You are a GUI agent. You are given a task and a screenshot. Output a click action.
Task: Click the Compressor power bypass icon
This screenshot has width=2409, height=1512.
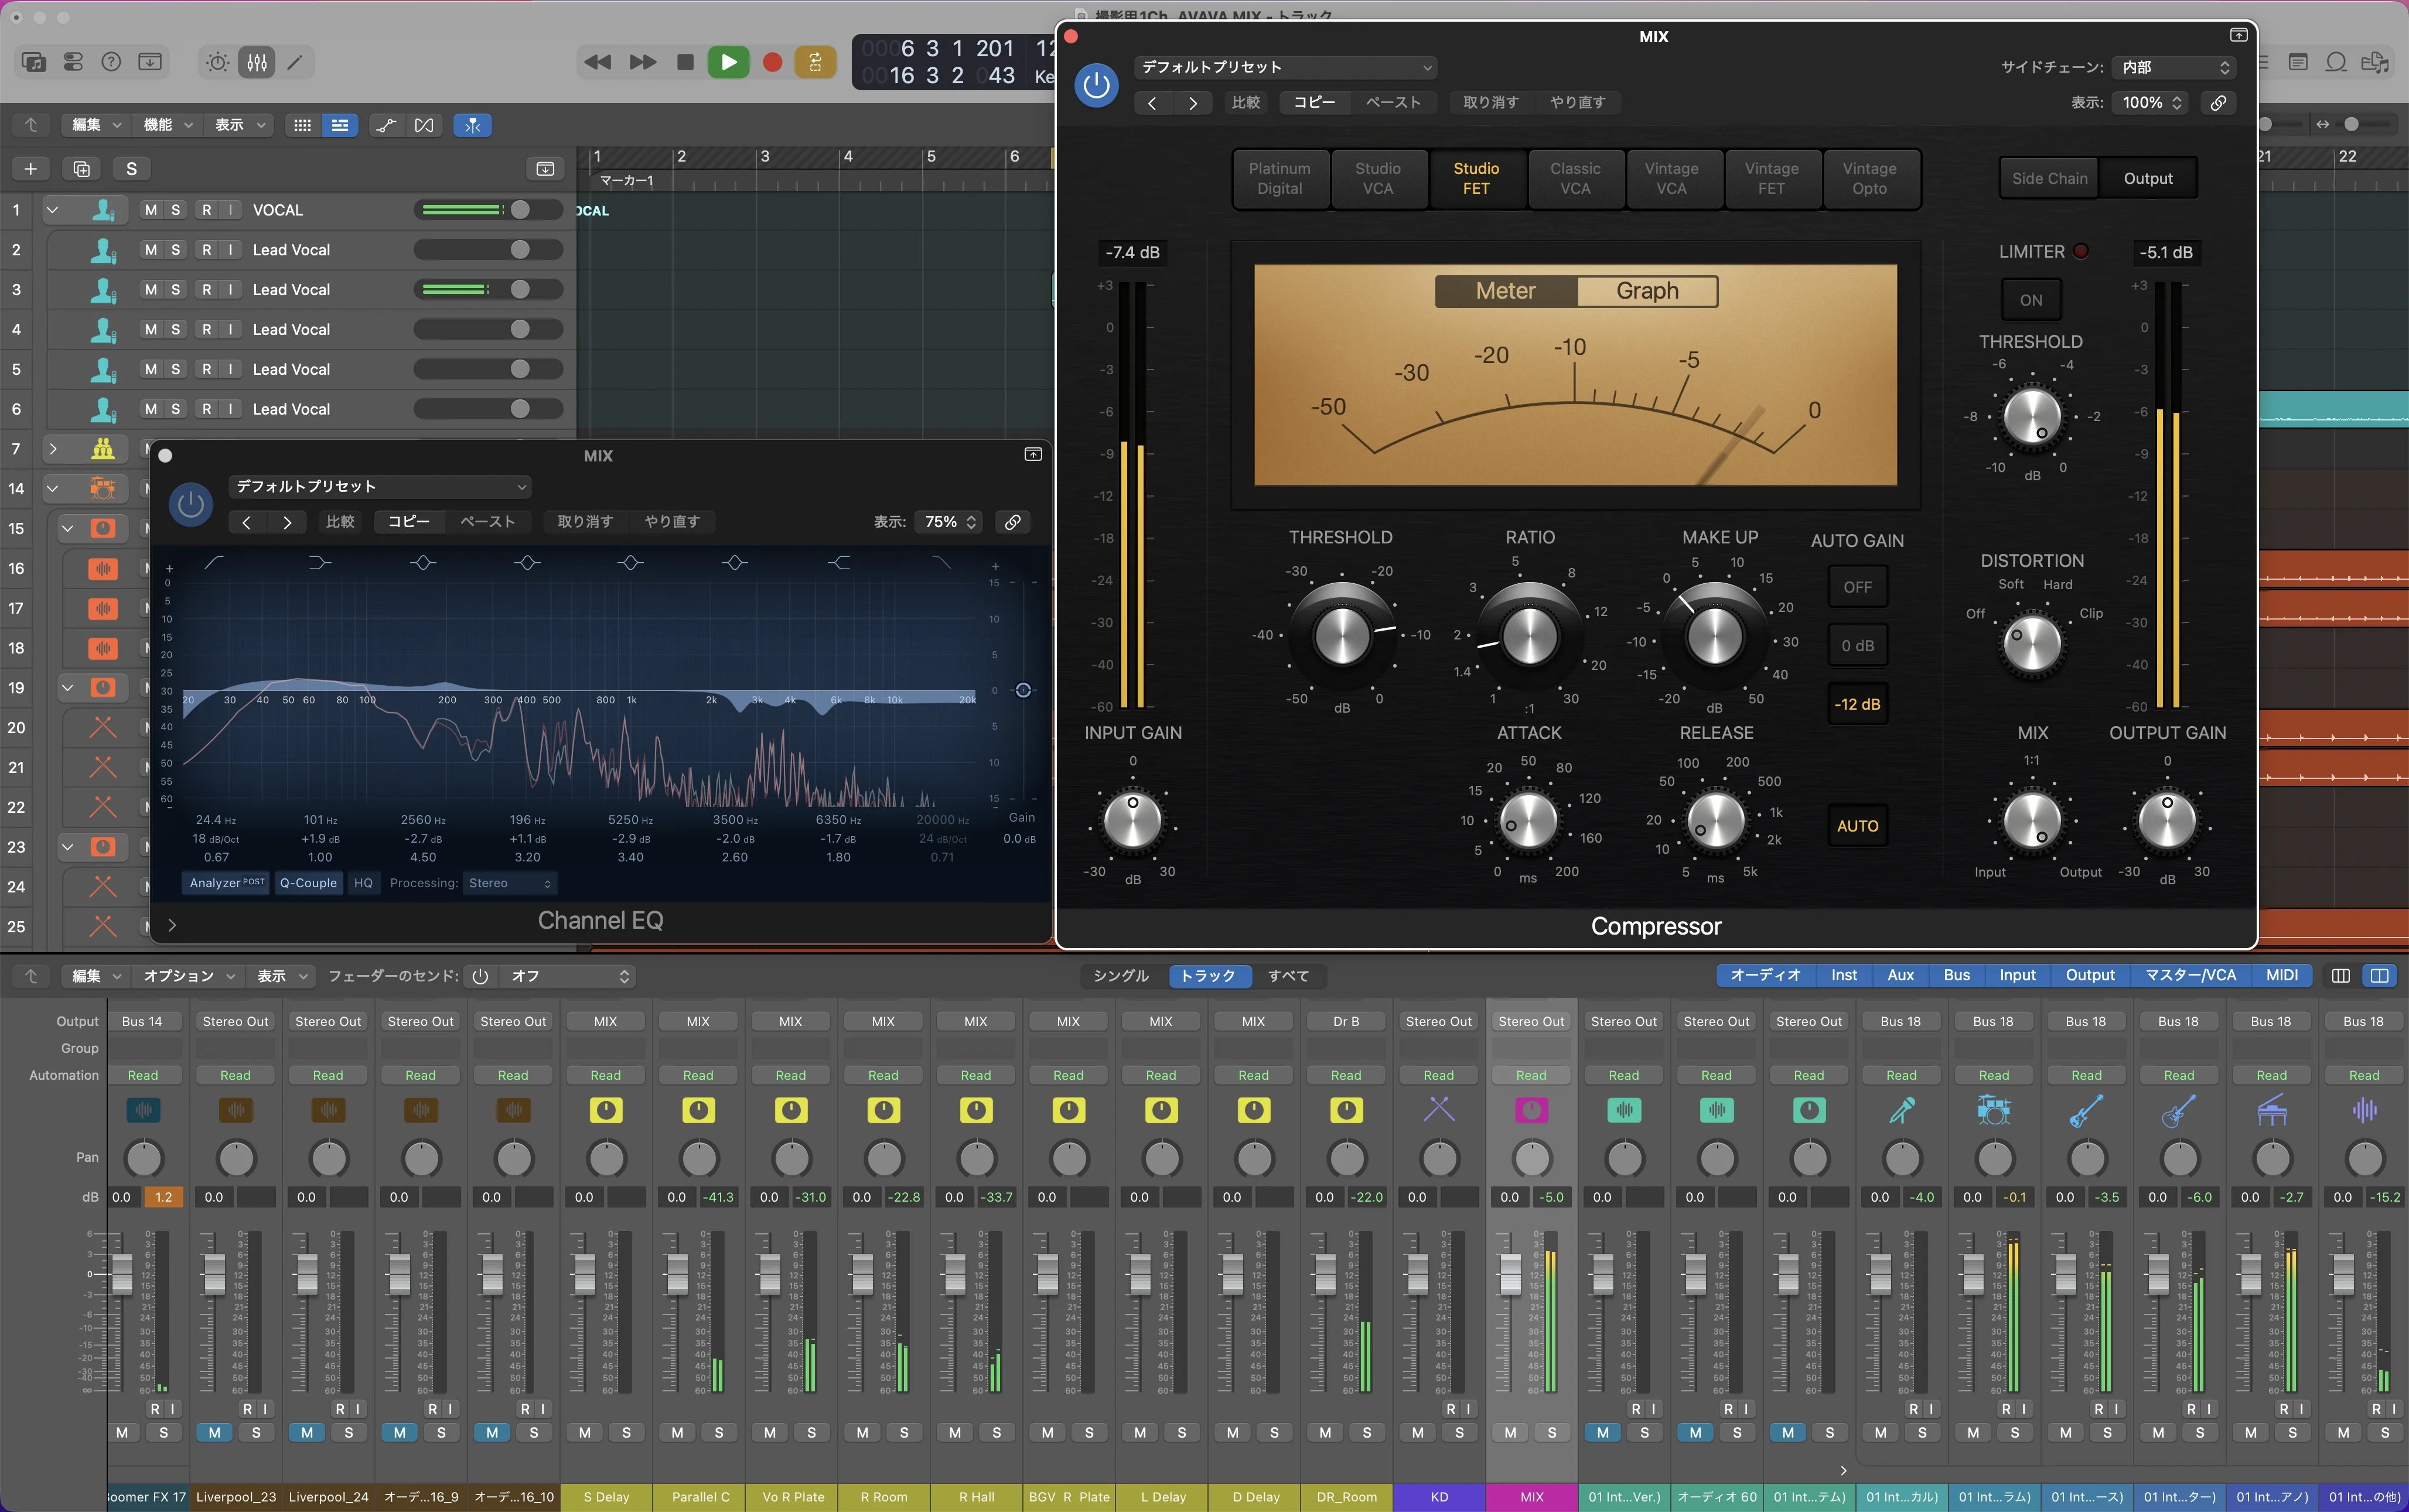coord(1097,85)
